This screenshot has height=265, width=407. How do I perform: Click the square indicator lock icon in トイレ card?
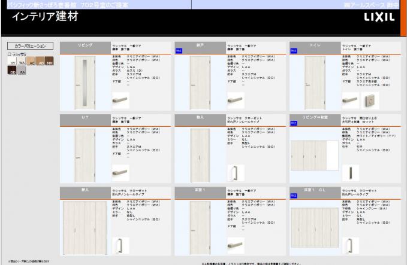[x=370, y=100]
